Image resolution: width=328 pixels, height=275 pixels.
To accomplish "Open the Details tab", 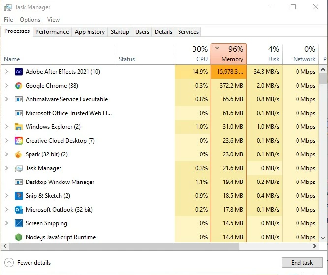I will tap(163, 32).
